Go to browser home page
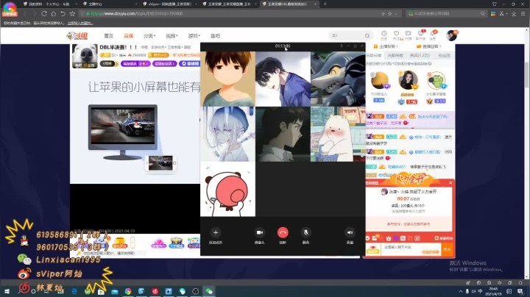Image resolution: width=530 pixels, height=297 pixels. coord(54,13)
